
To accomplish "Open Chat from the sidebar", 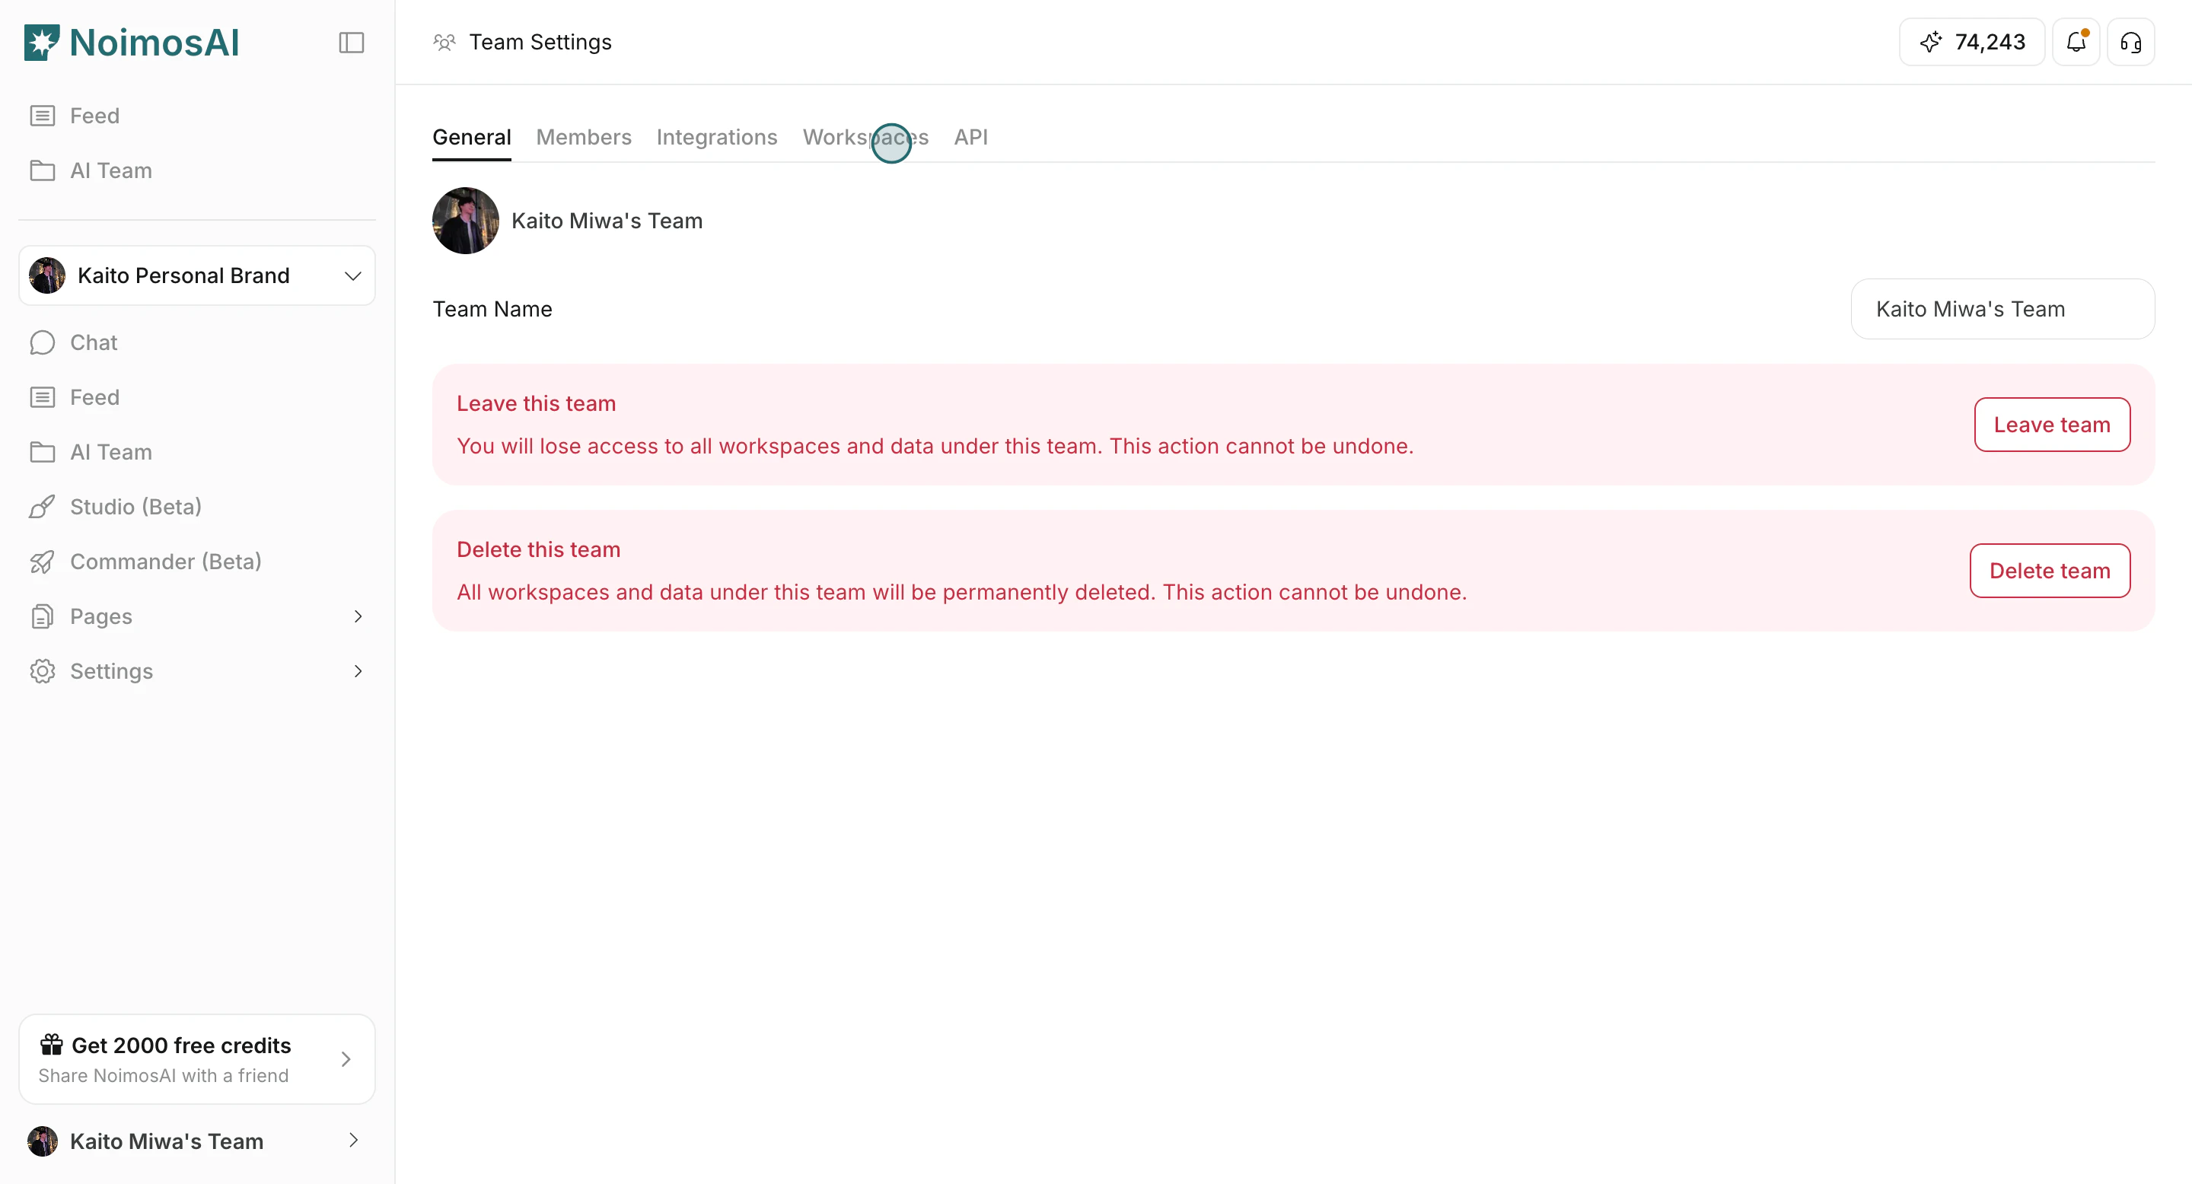I will 94,342.
